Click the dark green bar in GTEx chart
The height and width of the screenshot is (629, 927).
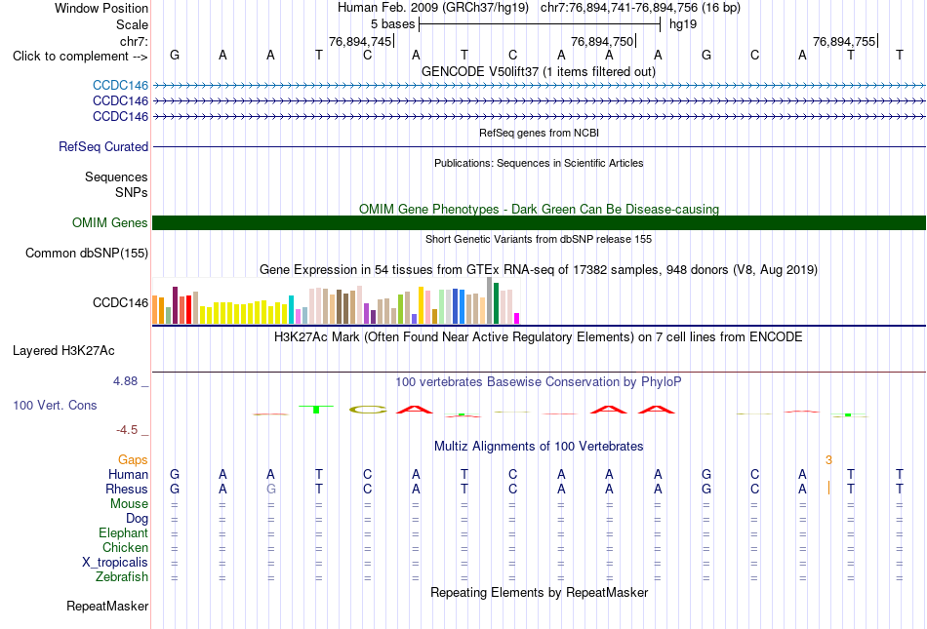(496, 303)
